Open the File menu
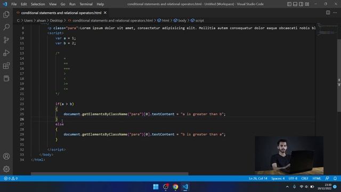The image size is (341, 192). tap(14, 4)
